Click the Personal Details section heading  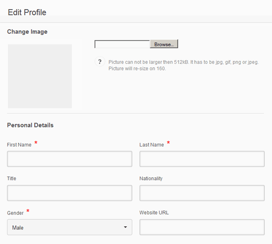tap(30, 125)
